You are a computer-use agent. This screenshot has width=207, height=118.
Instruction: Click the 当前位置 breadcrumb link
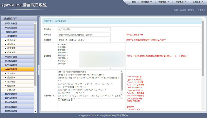(48, 21)
